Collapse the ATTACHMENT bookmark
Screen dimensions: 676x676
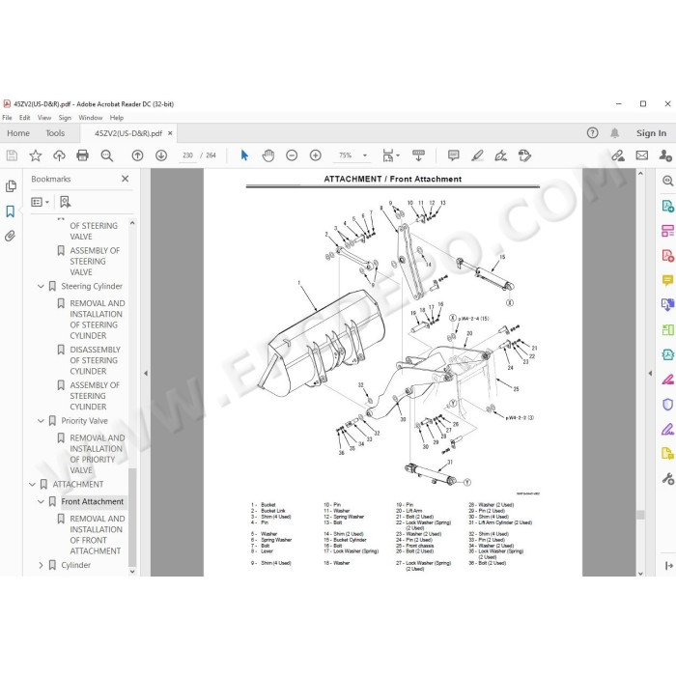coord(32,485)
